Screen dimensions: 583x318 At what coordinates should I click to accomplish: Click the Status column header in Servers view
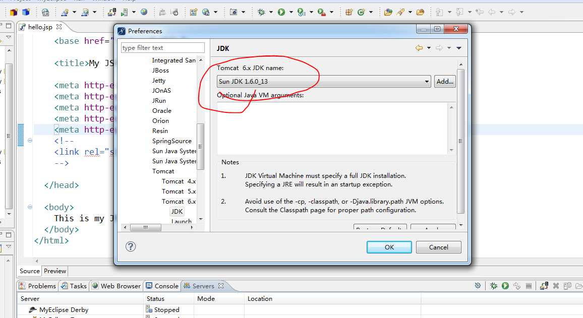click(155, 298)
